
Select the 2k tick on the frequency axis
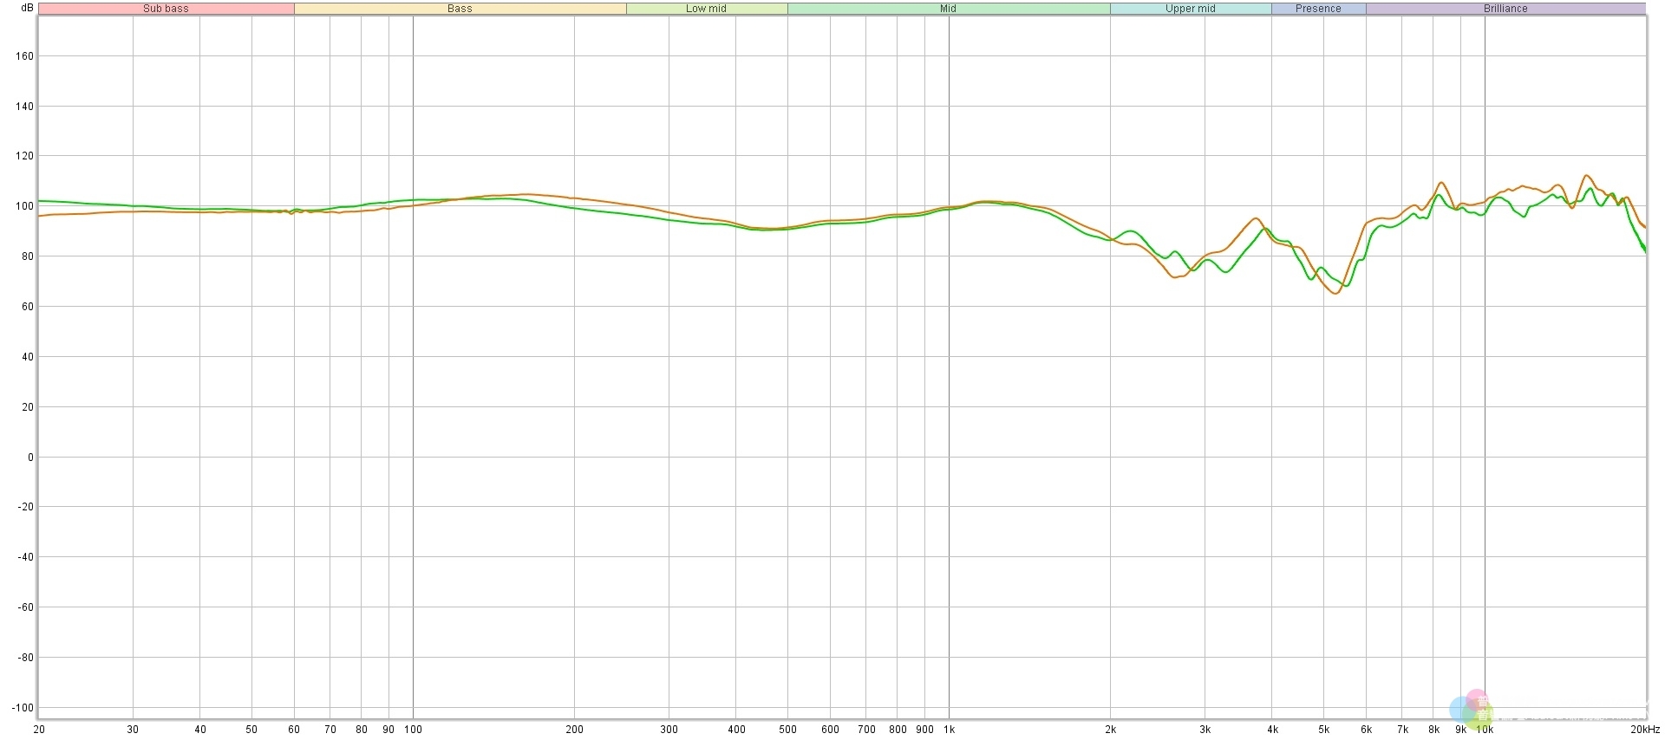pos(1110,730)
